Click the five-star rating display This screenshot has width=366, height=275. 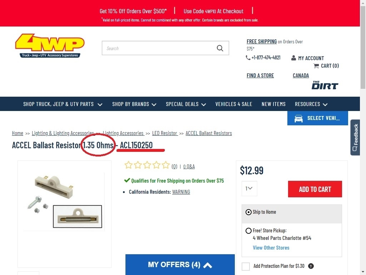(x=147, y=165)
